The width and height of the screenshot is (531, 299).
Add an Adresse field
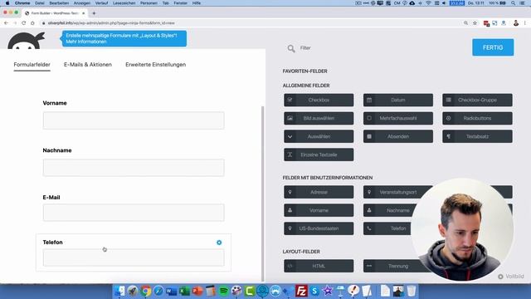click(x=319, y=192)
